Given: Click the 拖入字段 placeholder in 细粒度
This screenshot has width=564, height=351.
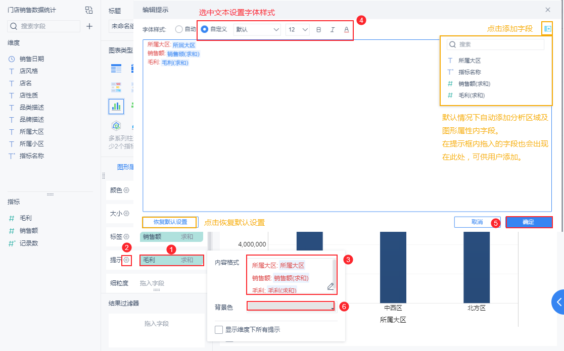Looking at the screenshot, I should (152, 283).
